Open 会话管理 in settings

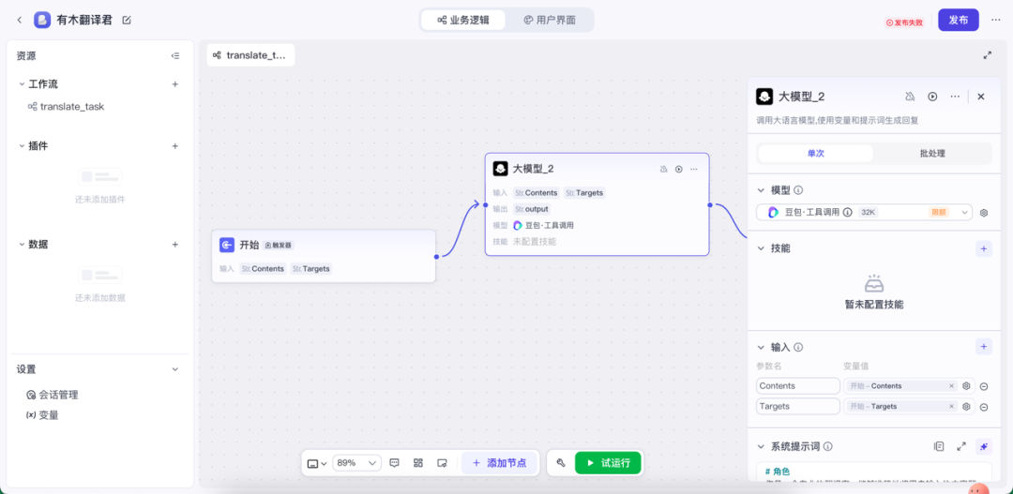(53, 395)
